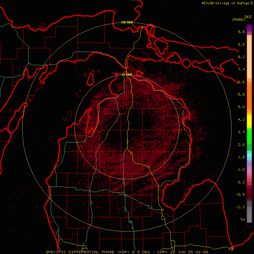Click the 50 NMI range ring label
Viewport: 254px width, 254px height.
(127, 75)
